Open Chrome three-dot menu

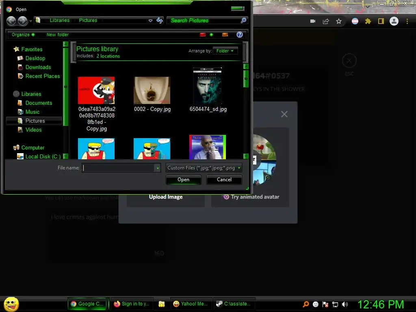click(407, 21)
